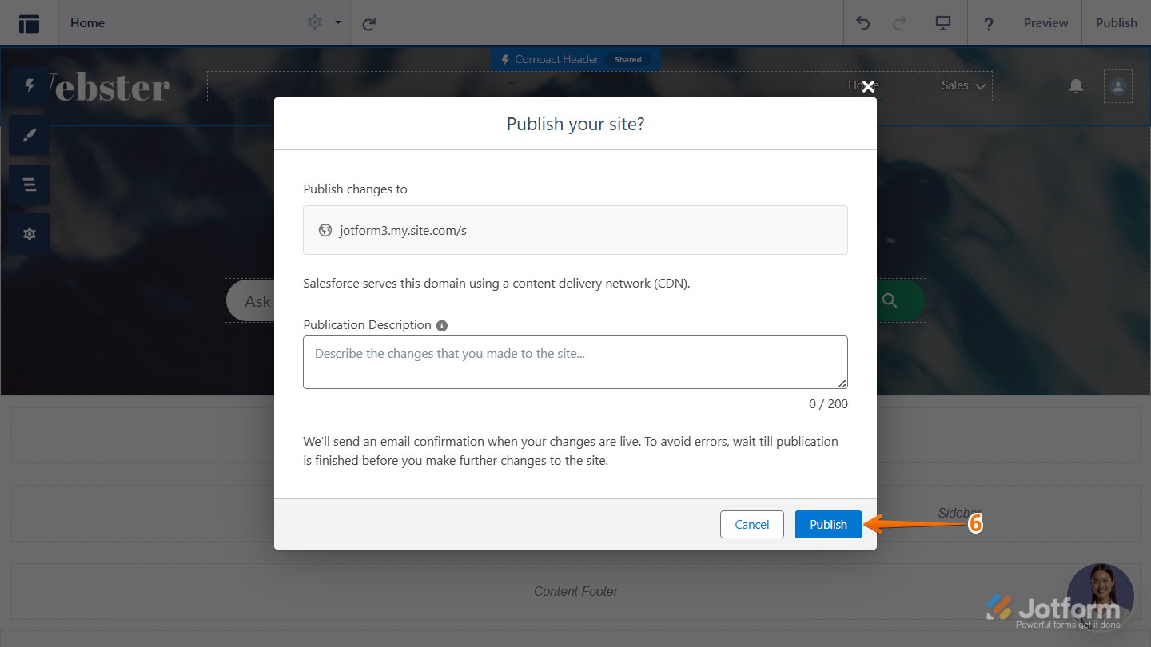Type in the Publication Description textbox
Screen dimensions: 1151x647
575,362
